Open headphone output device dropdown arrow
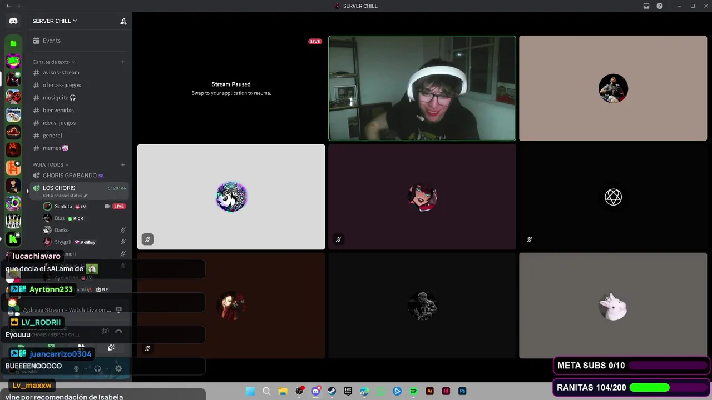 (x=107, y=368)
